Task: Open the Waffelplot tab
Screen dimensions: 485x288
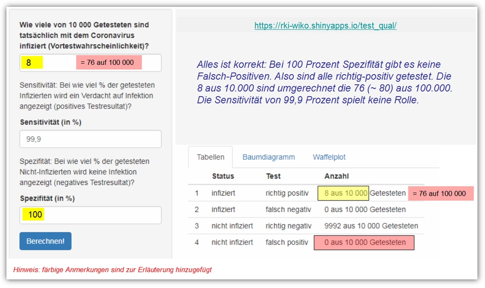Action: 329,157
